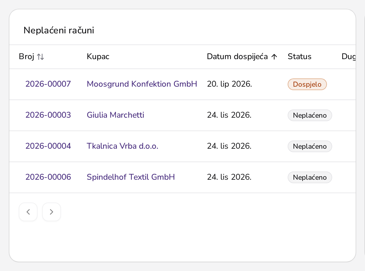Image resolution: width=365 pixels, height=271 pixels.
Task: Select the due date 20. lip 2026.
Action: click(x=230, y=84)
